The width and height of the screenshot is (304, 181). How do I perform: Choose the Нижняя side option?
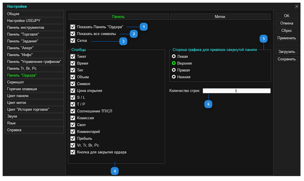pos(174,77)
